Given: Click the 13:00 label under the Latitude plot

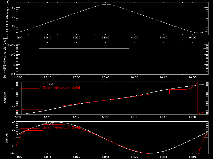Looking at the screenshot, I should tap(19, 157).
